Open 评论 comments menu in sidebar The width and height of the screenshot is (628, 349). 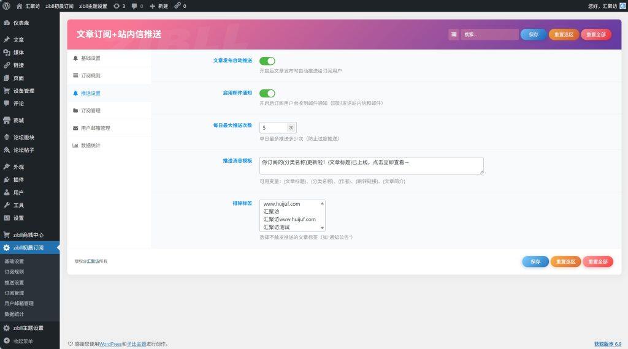(x=29, y=103)
